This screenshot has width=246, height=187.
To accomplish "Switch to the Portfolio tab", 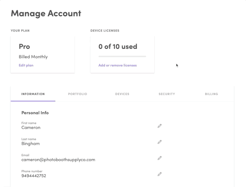I will pos(77,94).
